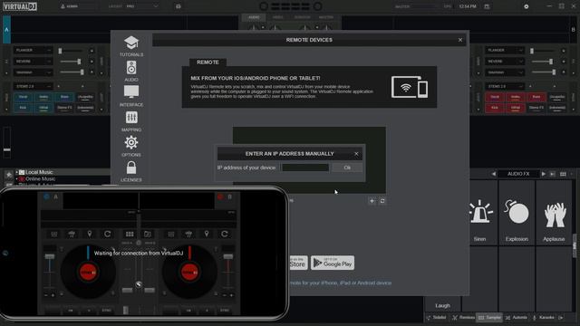Open the Sidelist tab

click(436, 318)
